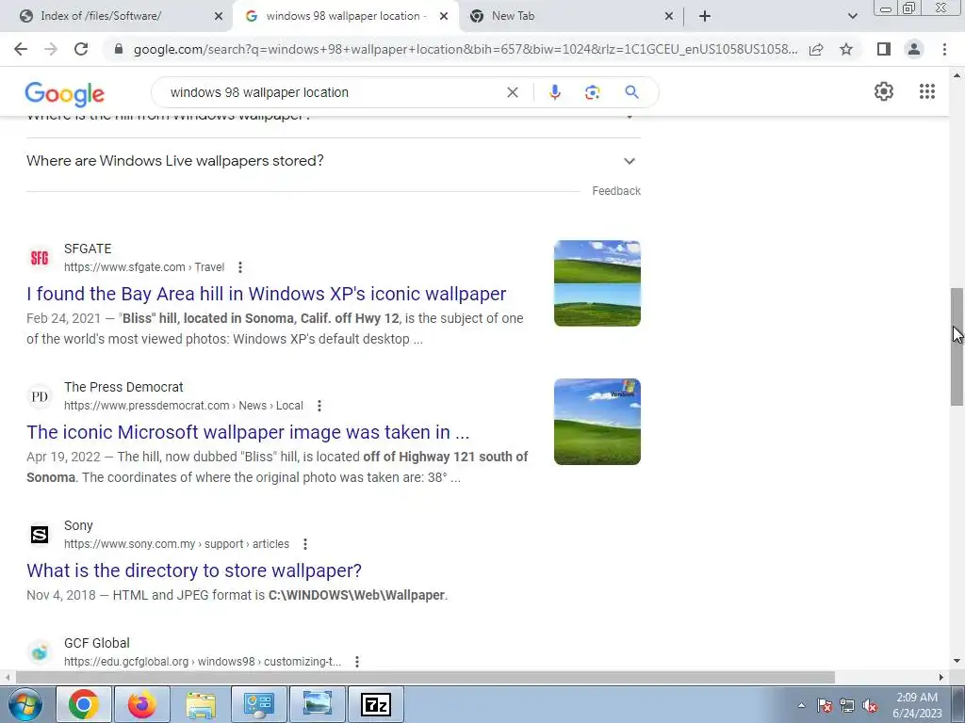Open Chrome three-dot menu
Image resolution: width=965 pixels, height=723 pixels.
pyautogui.click(x=944, y=49)
